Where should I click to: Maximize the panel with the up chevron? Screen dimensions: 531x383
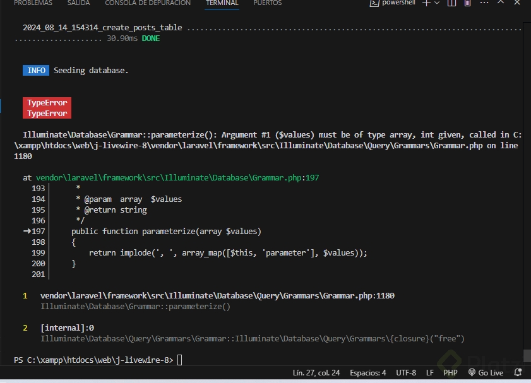click(x=501, y=3)
